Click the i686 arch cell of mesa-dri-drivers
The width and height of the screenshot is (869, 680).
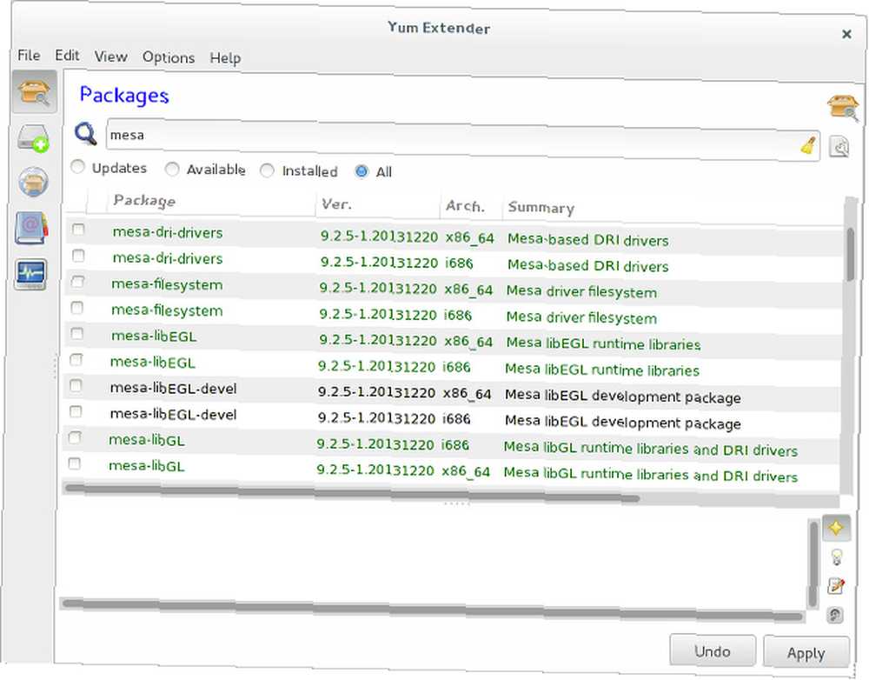459,263
